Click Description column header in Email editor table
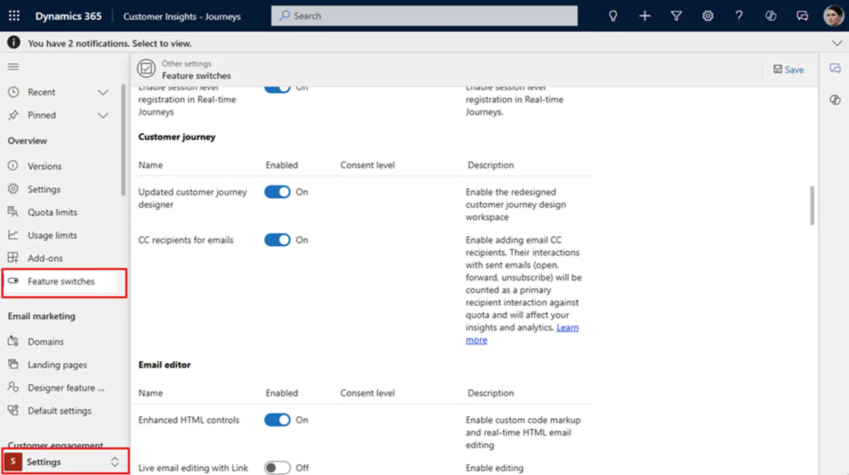This screenshot has width=849, height=475. pos(491,393)
